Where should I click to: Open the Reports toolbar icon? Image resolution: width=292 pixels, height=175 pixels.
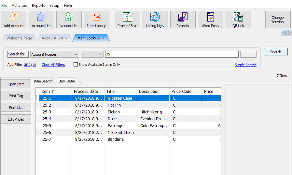[183, 20]
